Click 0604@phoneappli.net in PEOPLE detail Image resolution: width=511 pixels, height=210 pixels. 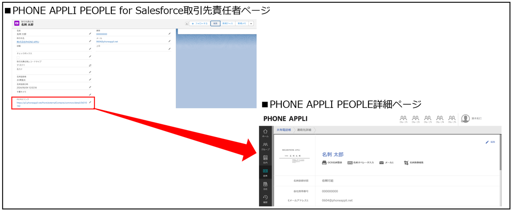pos(337,200)
